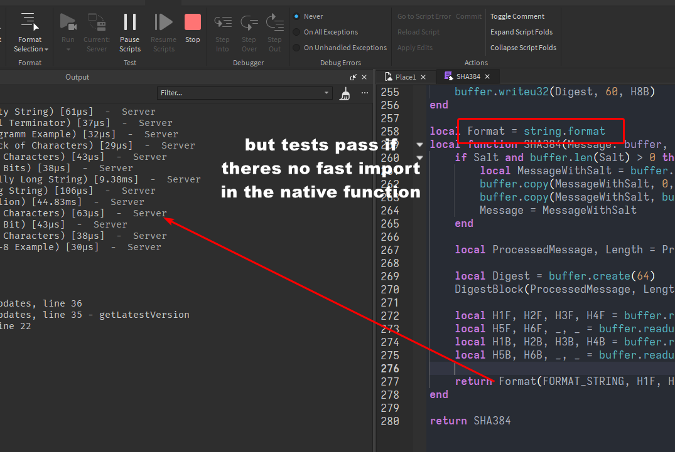Undock the Output panel
Screen dimensions: 675x452
click(353, 77)
